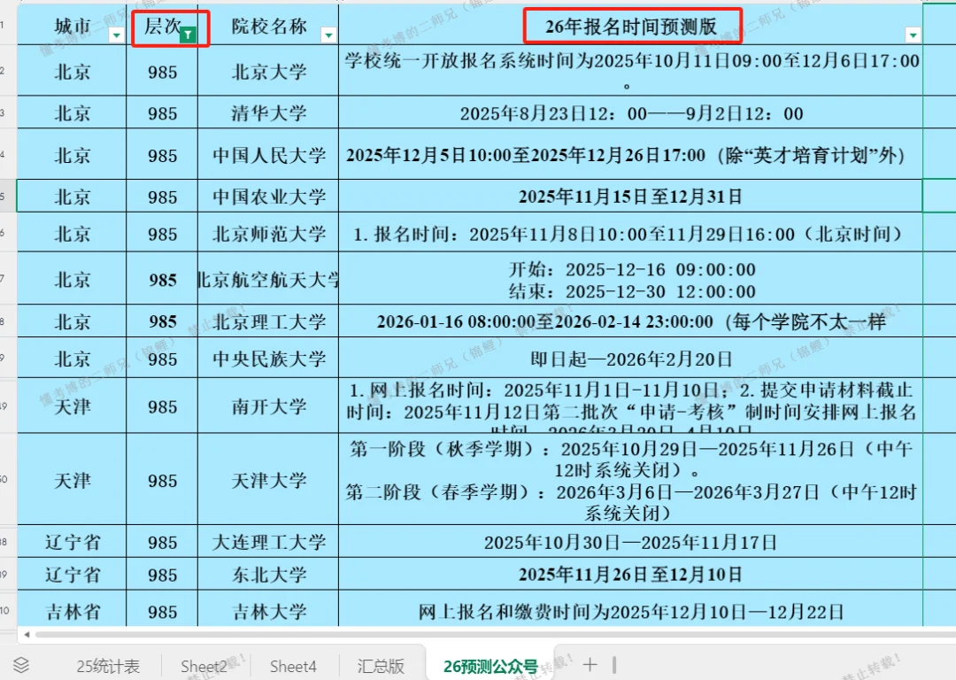Click the 城市 header cell
Image resolution: width=956 pixels, height=680 pixels.
coord(72,27)
